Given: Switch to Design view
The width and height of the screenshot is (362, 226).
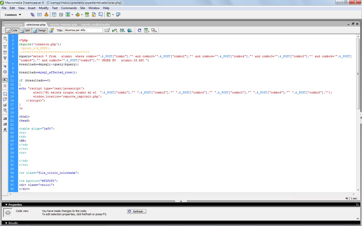Looking at the screenshot, I should 40,30.
